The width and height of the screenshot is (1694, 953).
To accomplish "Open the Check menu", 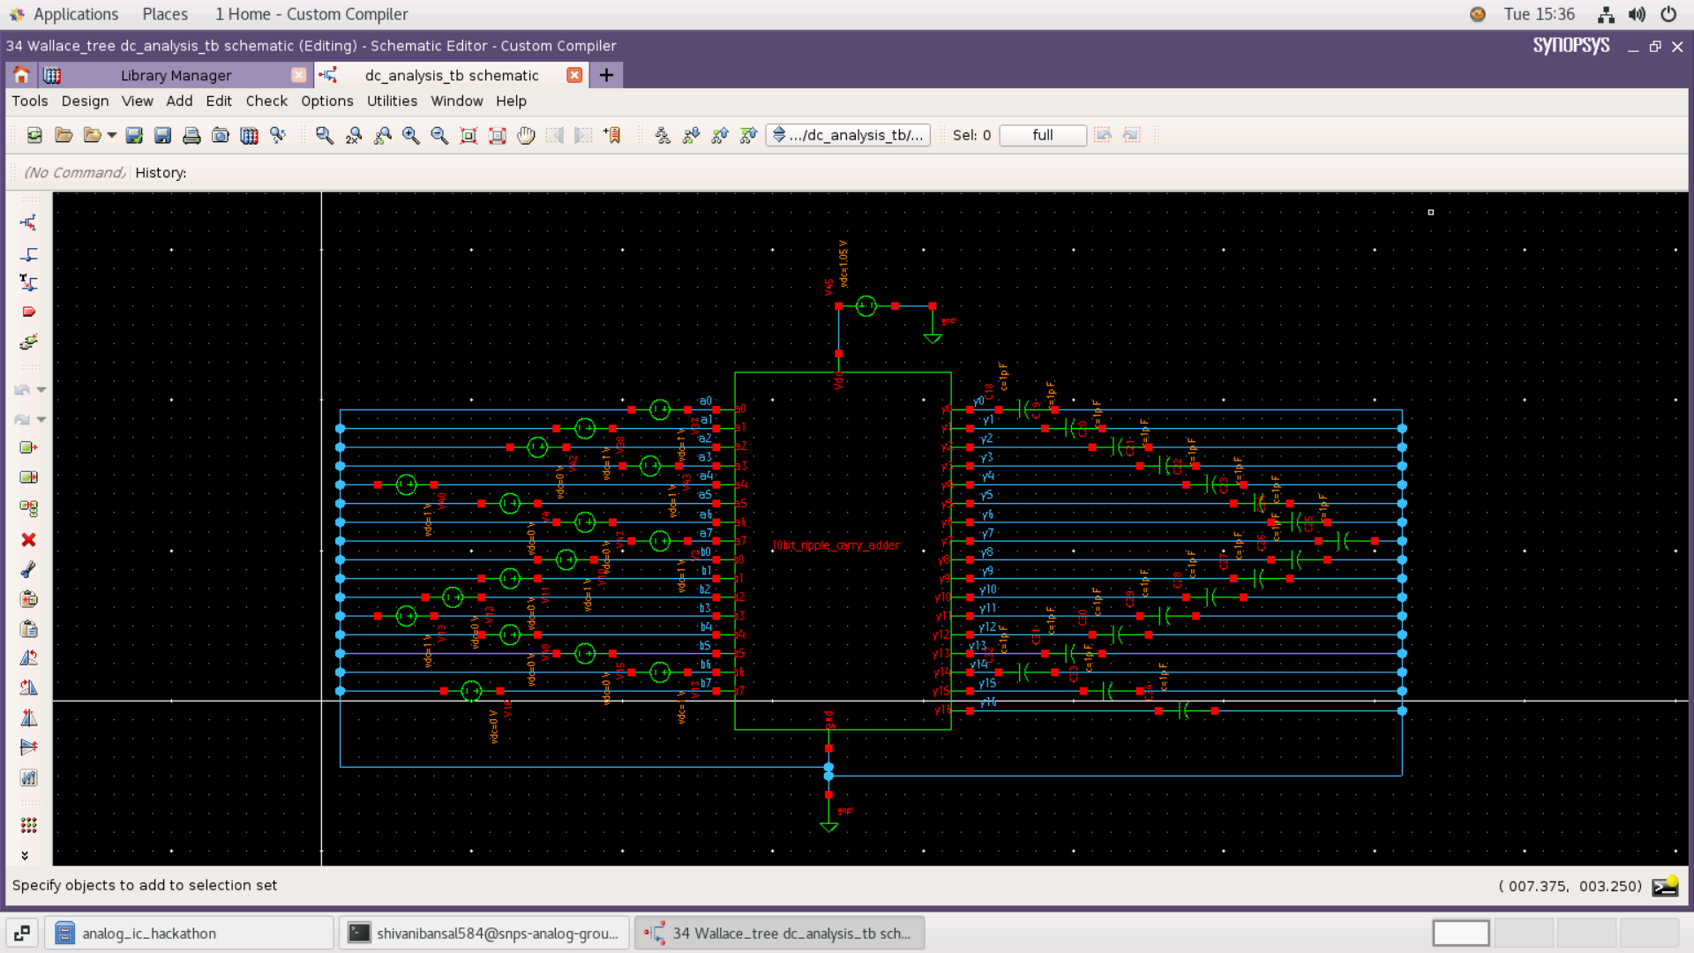I will pos(266,101).
